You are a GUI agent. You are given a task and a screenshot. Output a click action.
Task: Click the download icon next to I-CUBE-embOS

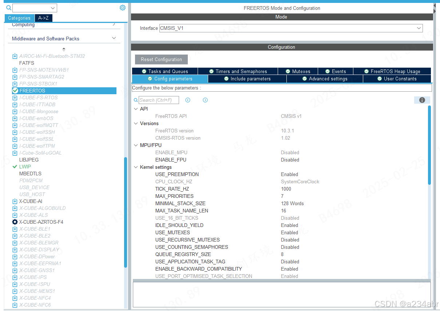pos(15,118)
